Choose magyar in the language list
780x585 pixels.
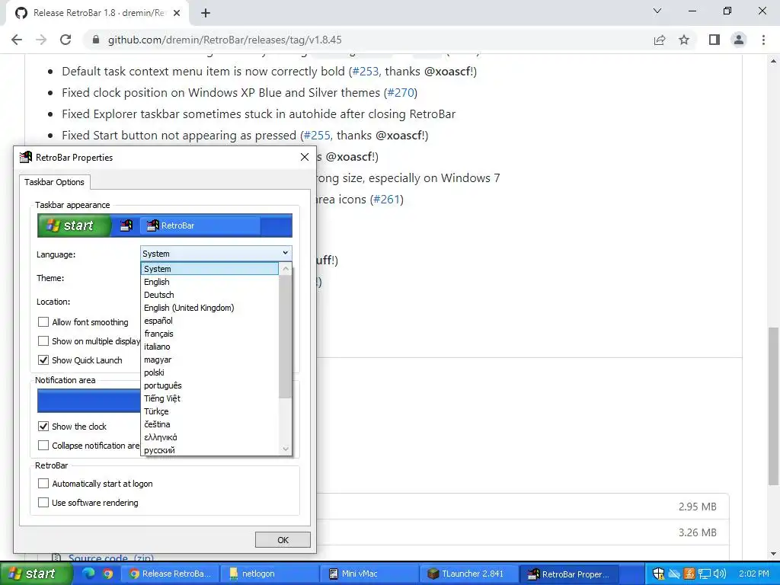click(209, 360)
